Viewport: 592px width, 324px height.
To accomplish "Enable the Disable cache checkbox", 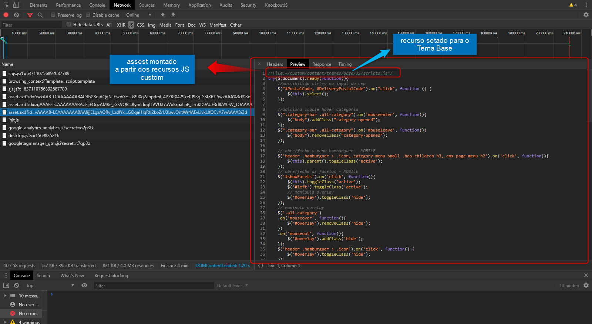I will (88, 15).
